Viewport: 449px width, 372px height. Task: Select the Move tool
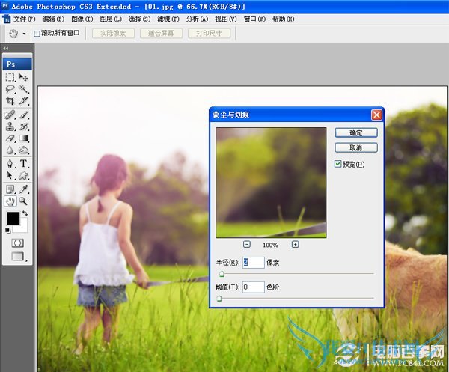pyautogui.click(x=23, y=77)
